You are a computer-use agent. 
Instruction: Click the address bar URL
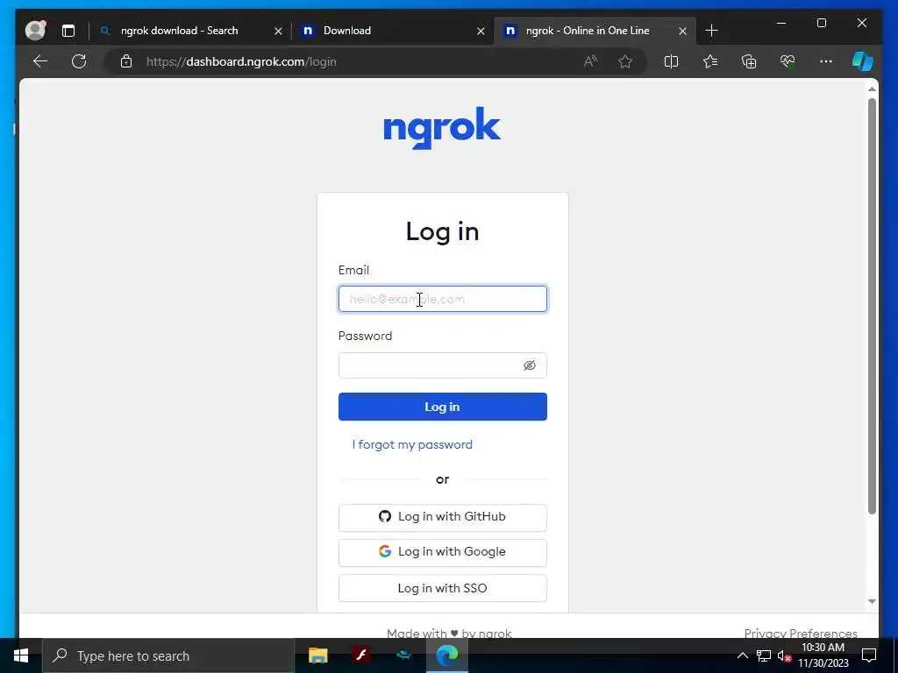click(x=241, y=62)
